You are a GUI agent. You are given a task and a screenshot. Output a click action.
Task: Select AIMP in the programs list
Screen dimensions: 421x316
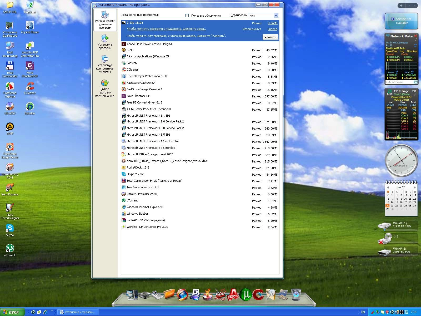click(200, 50)
